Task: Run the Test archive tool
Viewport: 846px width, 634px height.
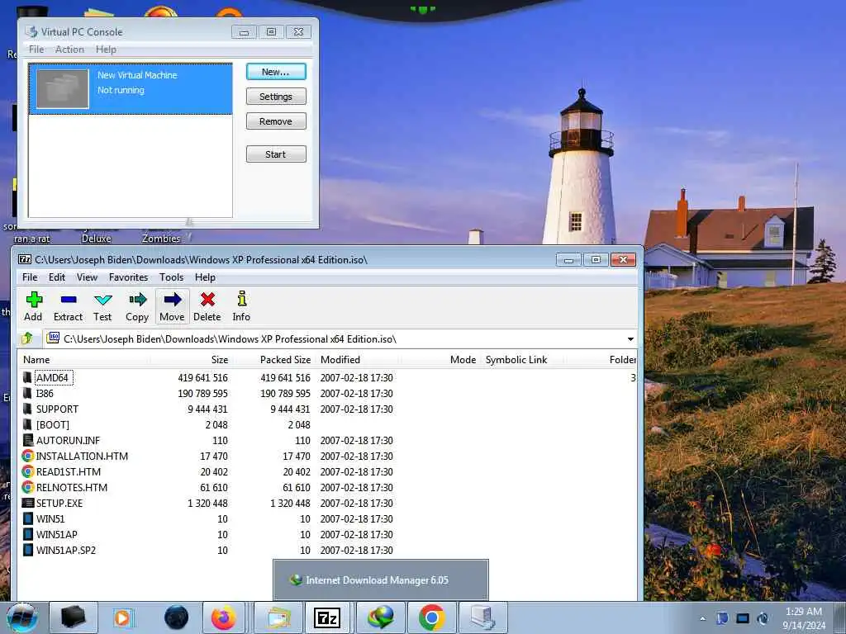Action: (x=102, y=306)
